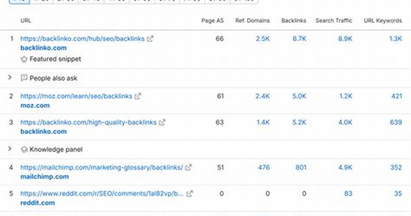Viewport: 411px width, 216px height.
Task: Click backlinko.com domain under result 3
Action: tap(44, 131)
